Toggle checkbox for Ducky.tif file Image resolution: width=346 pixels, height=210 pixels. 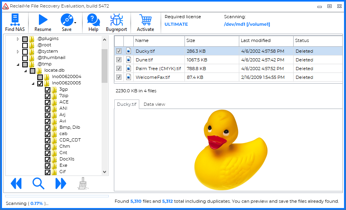coord(119,51)
